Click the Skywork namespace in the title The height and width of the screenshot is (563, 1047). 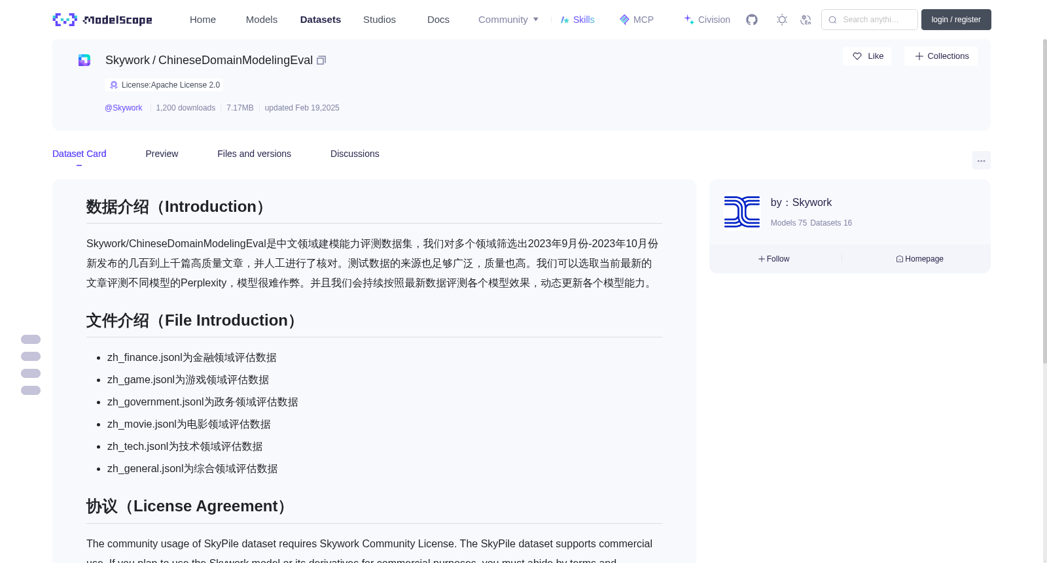click(x=128, y=60)
